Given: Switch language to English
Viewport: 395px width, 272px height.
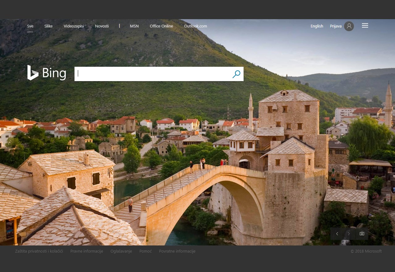Looking at the screenshot, I should (x=317, y=26).
